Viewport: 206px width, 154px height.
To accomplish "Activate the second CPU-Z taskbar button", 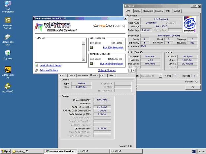I will pyautogui.click(x=126, y=151).
